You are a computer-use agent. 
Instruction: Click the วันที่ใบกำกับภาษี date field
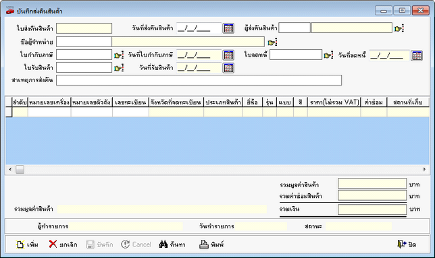click(x=199, y=55)
